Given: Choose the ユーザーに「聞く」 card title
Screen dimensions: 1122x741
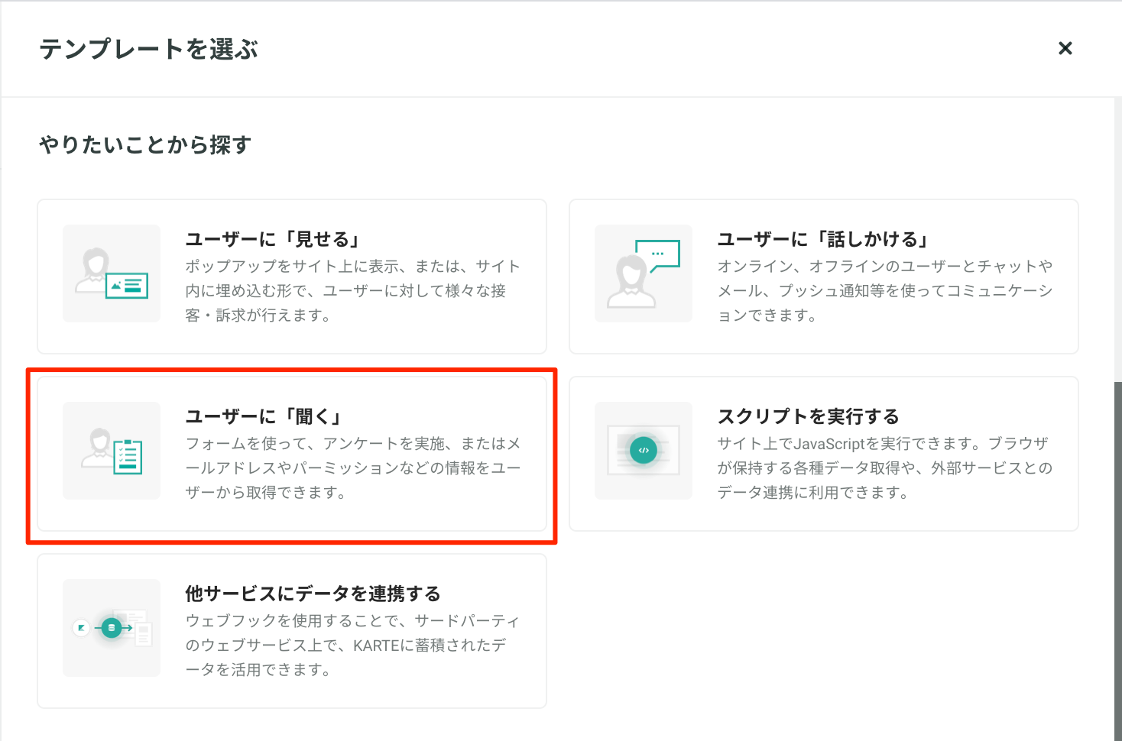Looking at the screenshot, I should coord(264,416).
